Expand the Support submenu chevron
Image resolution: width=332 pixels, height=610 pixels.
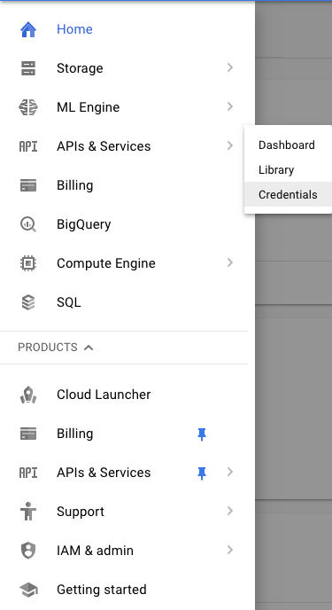click(x=230, y=511)
